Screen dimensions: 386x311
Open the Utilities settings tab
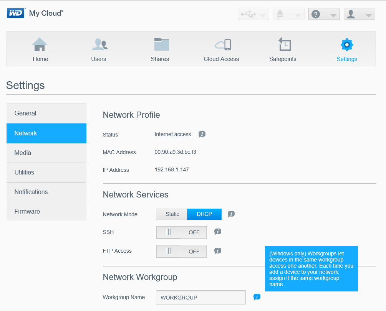[x=46, y=172]
